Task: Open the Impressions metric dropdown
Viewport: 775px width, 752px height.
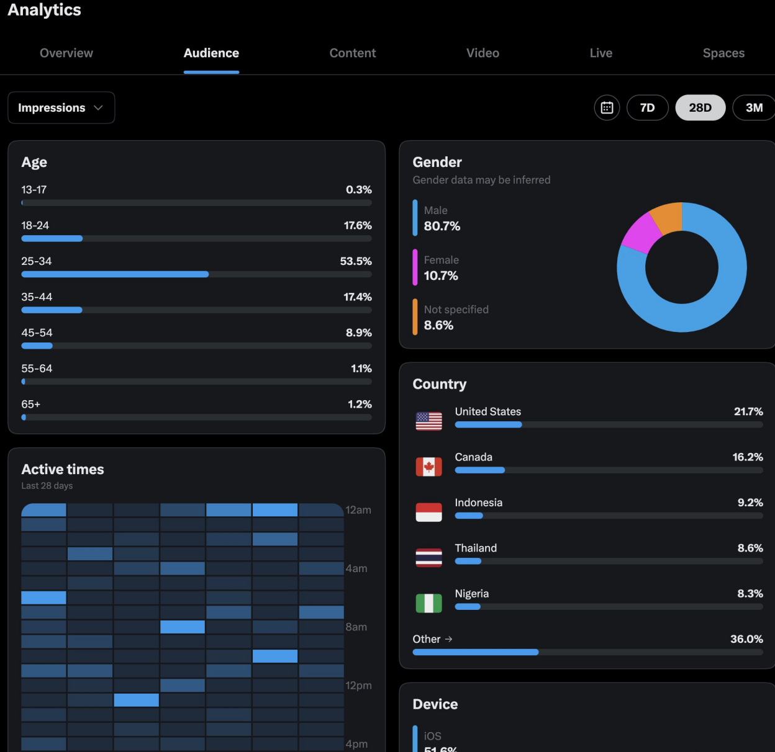Action: [61, 107]
